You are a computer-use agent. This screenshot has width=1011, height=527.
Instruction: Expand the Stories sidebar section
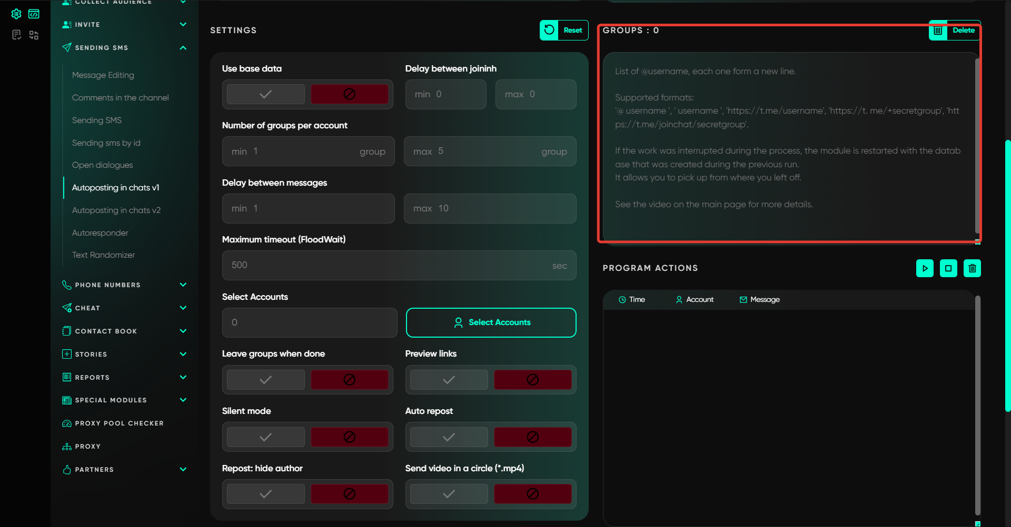(183, 354)
